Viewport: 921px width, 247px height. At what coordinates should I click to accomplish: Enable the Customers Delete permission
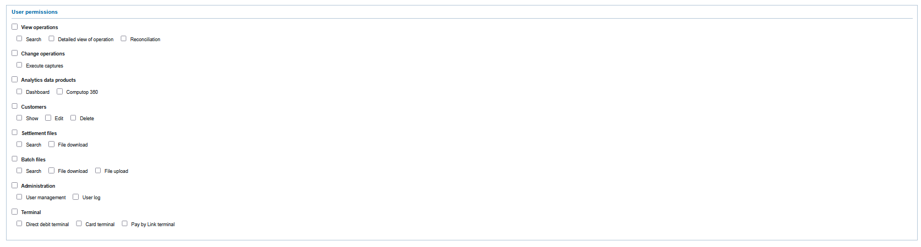(x=73, y=117)
